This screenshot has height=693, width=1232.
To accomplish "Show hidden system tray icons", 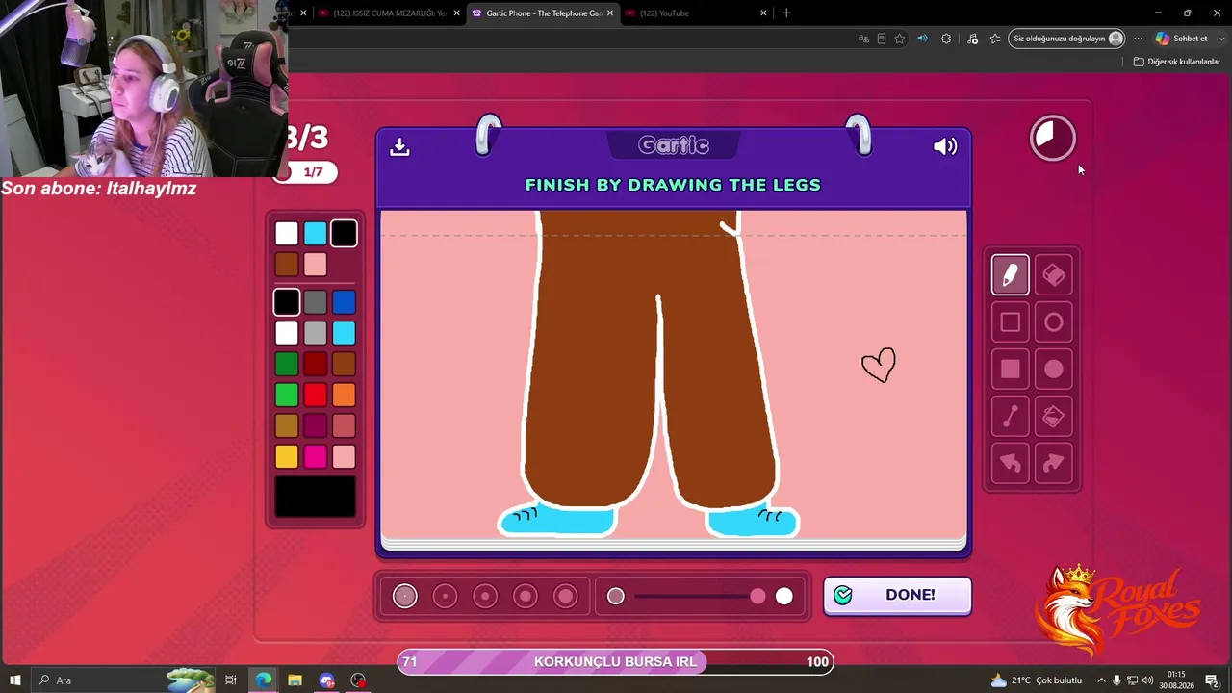I will pyautogui.click(x=1101, y=680).
